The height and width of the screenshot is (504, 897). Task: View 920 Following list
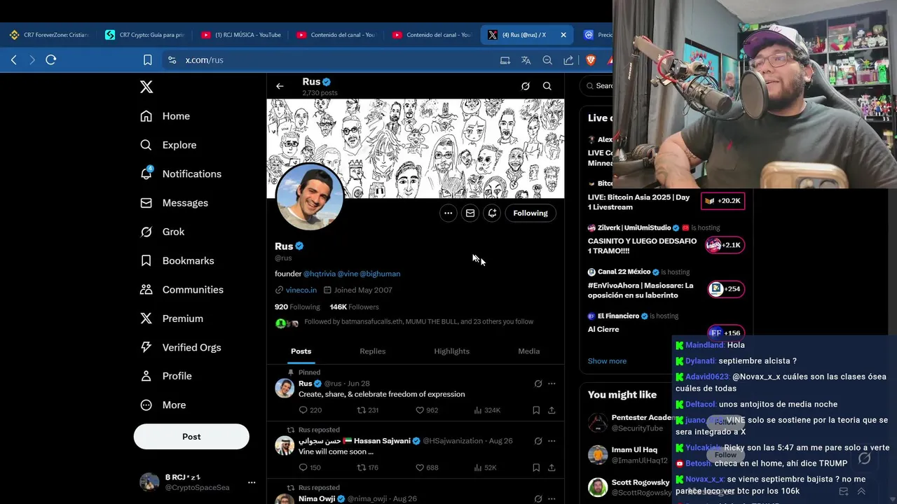pos(297,307)
